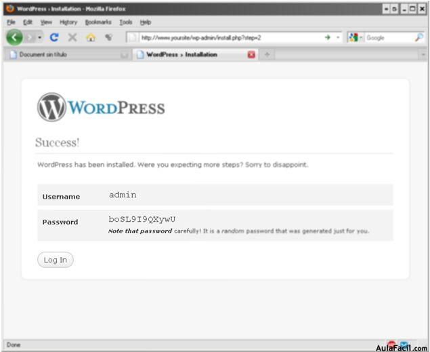Click the Done status bar text

pos(14,345)
